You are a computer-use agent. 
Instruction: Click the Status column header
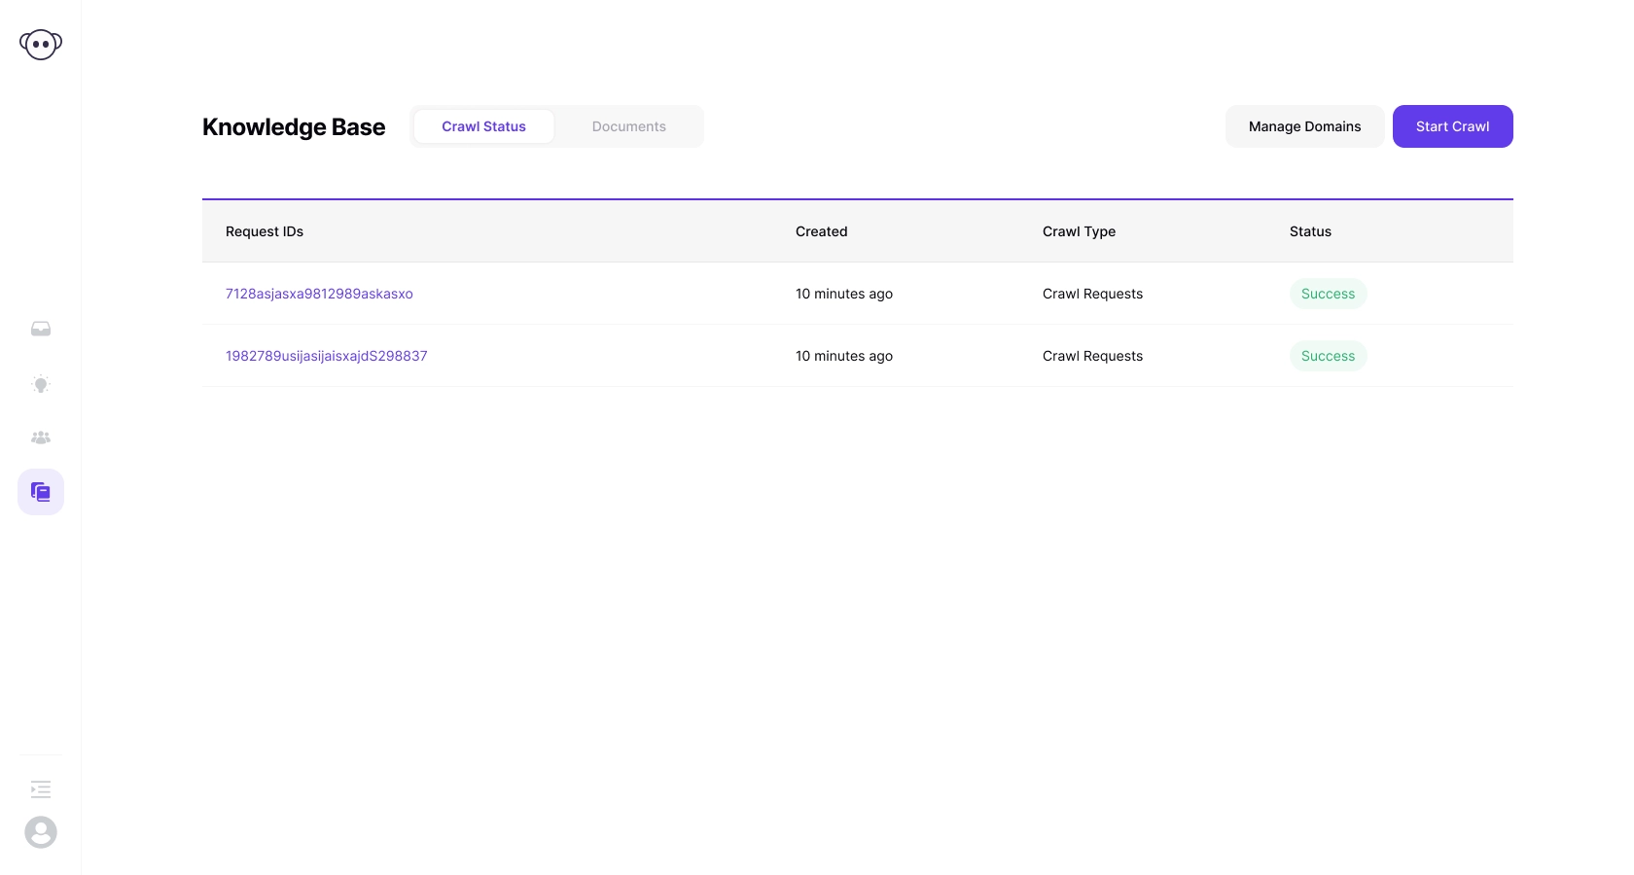point(1310,231)
